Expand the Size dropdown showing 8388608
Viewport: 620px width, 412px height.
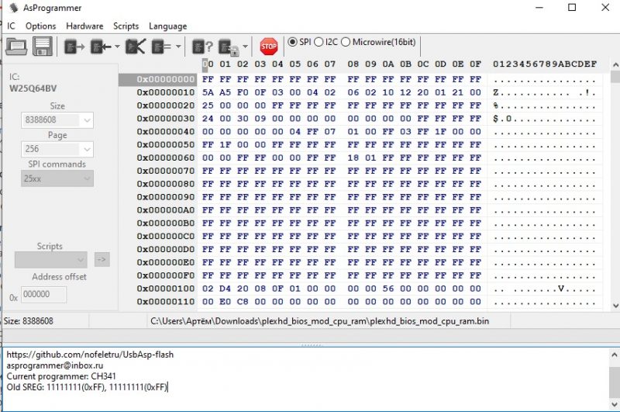tap(57, 120)
